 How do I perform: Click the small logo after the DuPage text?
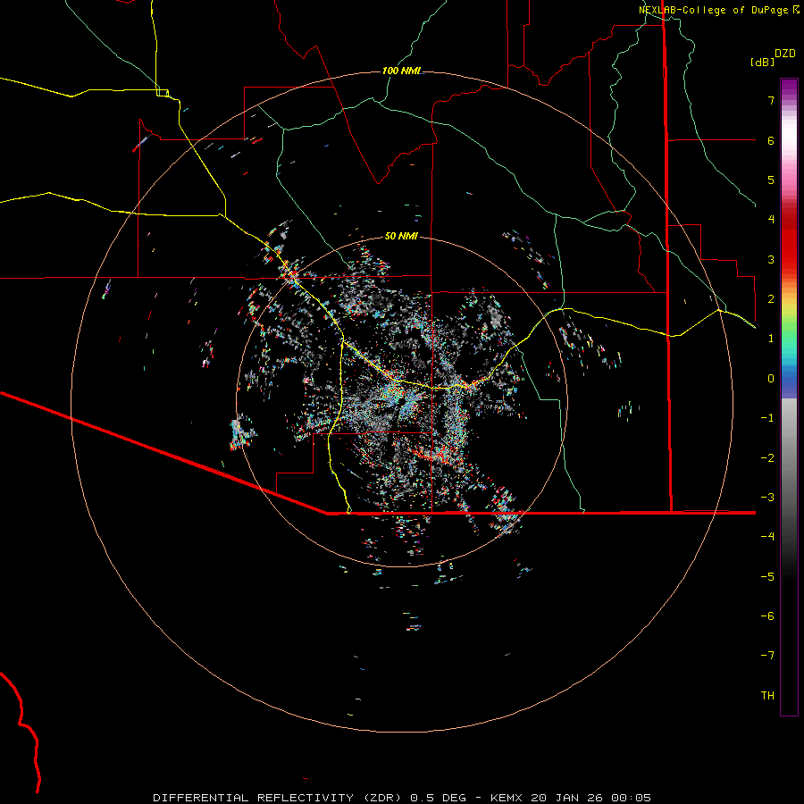[795, 10]
